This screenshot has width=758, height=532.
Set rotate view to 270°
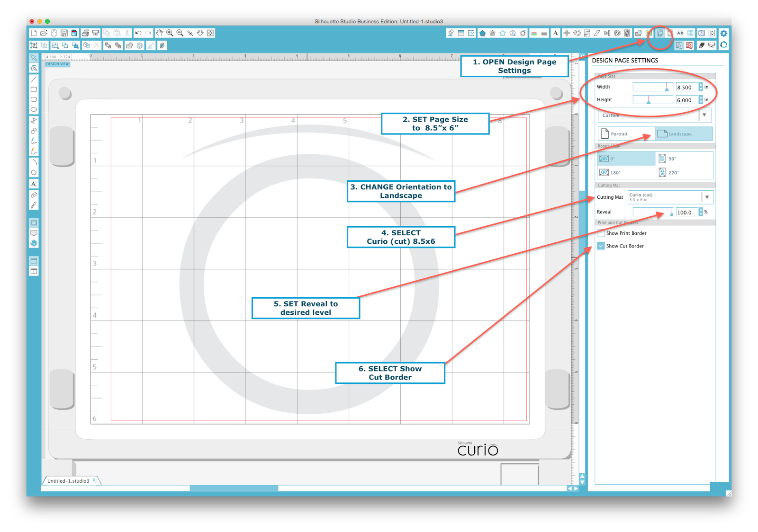(x=684, y=173)
